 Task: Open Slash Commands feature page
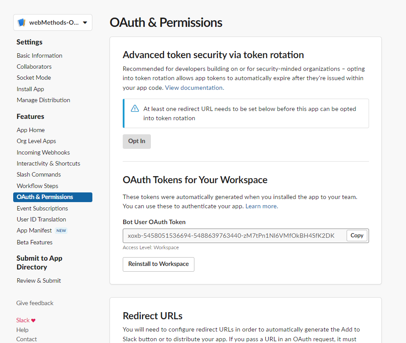click(x=39, y=174)
